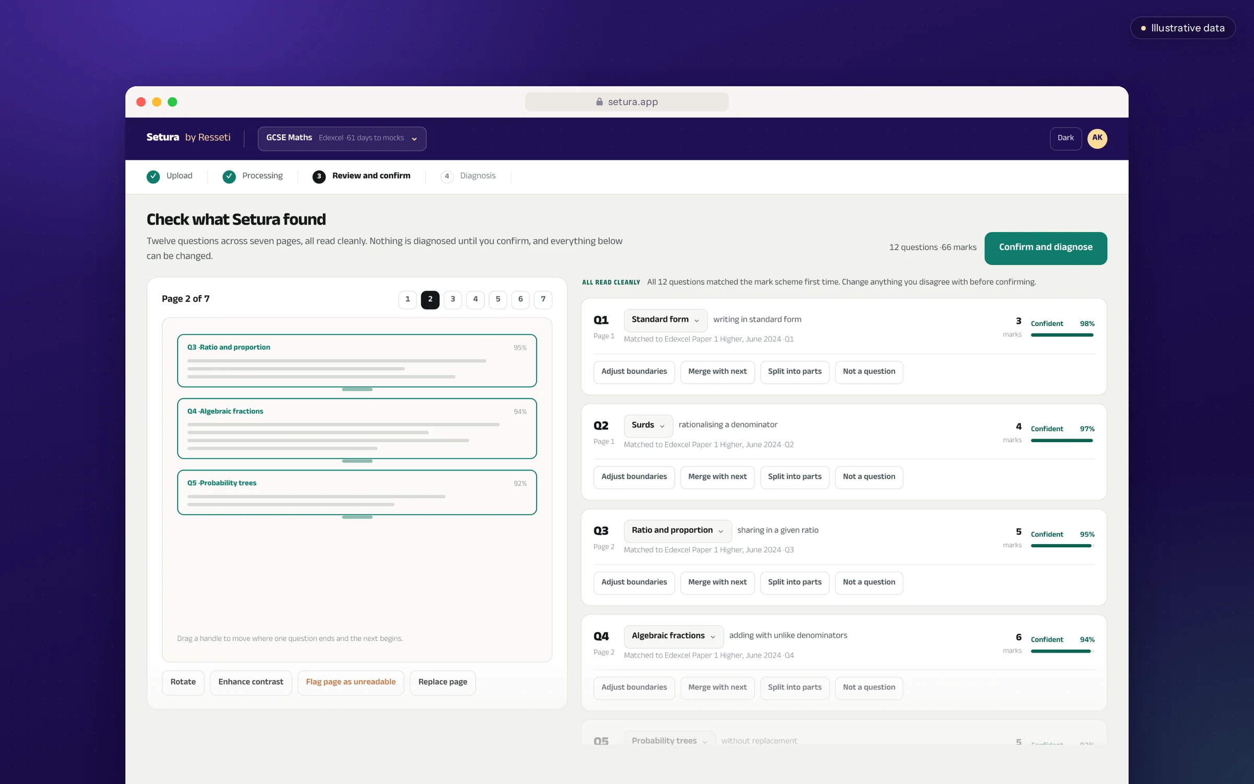Switch to page 1 of the scan
The image size is (1254, 784).
(x=408, y=299)
